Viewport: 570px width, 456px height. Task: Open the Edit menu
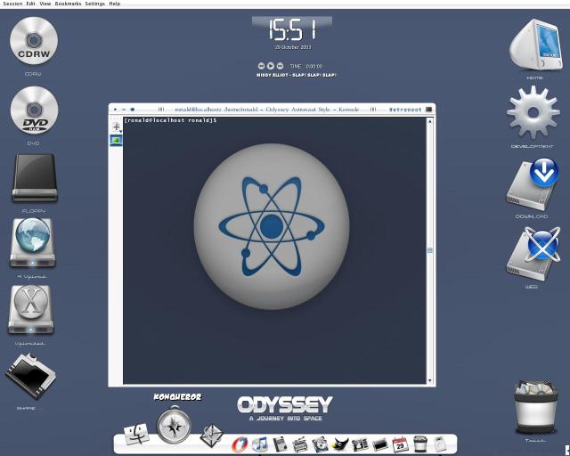pos(30,4)
